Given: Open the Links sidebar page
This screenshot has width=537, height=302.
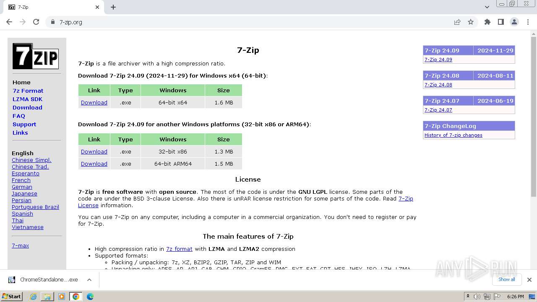Looking at the screenshot, I should [20, 133].
